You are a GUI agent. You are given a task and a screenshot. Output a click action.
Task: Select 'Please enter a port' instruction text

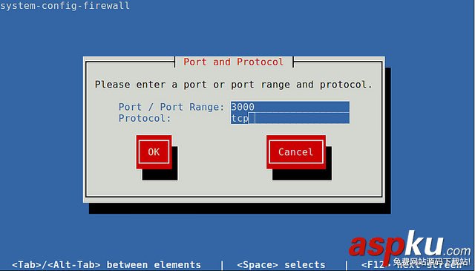pyautogui.click(x=233, y=85)
